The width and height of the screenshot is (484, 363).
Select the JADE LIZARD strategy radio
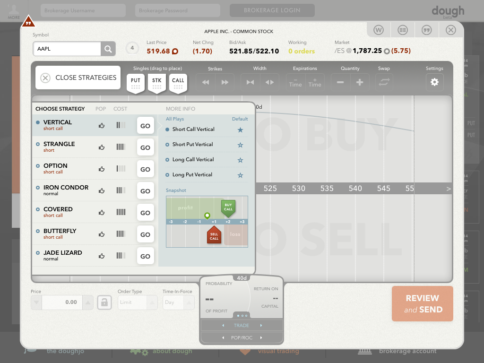(38, 253)
